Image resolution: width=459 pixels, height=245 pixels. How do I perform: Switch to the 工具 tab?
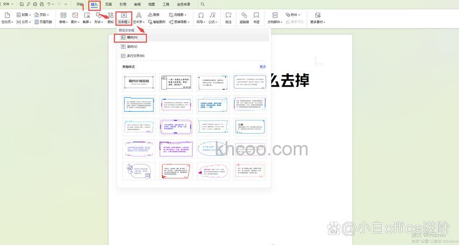point(166,4)
